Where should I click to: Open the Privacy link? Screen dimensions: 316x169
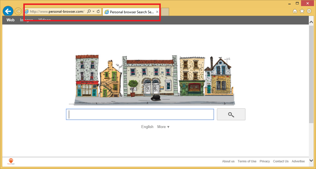point(264,161)
